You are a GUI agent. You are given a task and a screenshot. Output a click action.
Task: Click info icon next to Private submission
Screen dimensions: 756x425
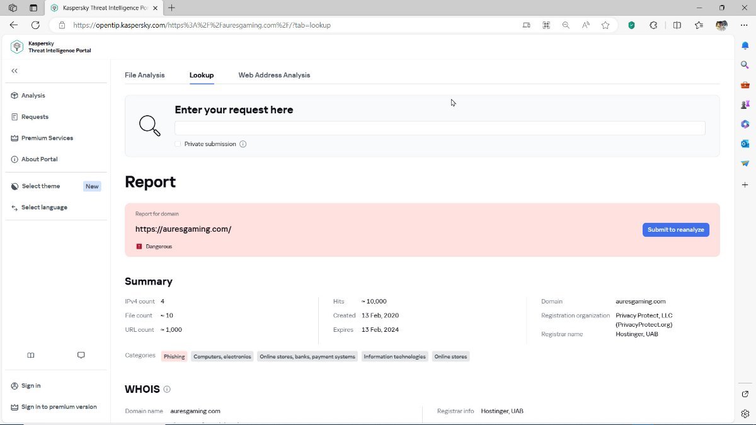coord(243,144)
